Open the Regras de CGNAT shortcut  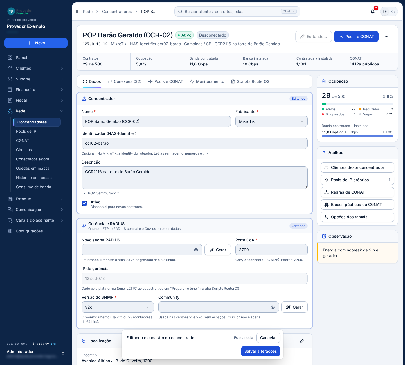[357, 192]
